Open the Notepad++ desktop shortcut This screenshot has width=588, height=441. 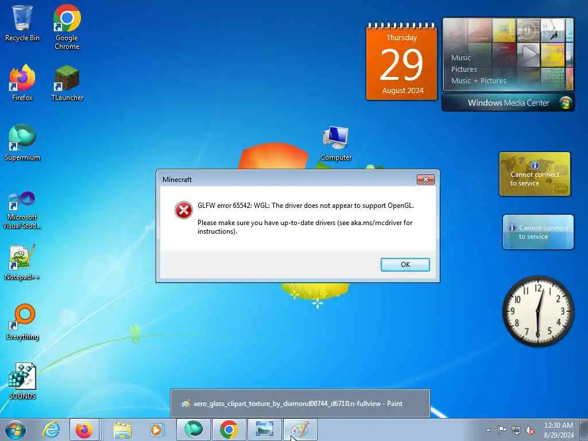tap(22, 262)
